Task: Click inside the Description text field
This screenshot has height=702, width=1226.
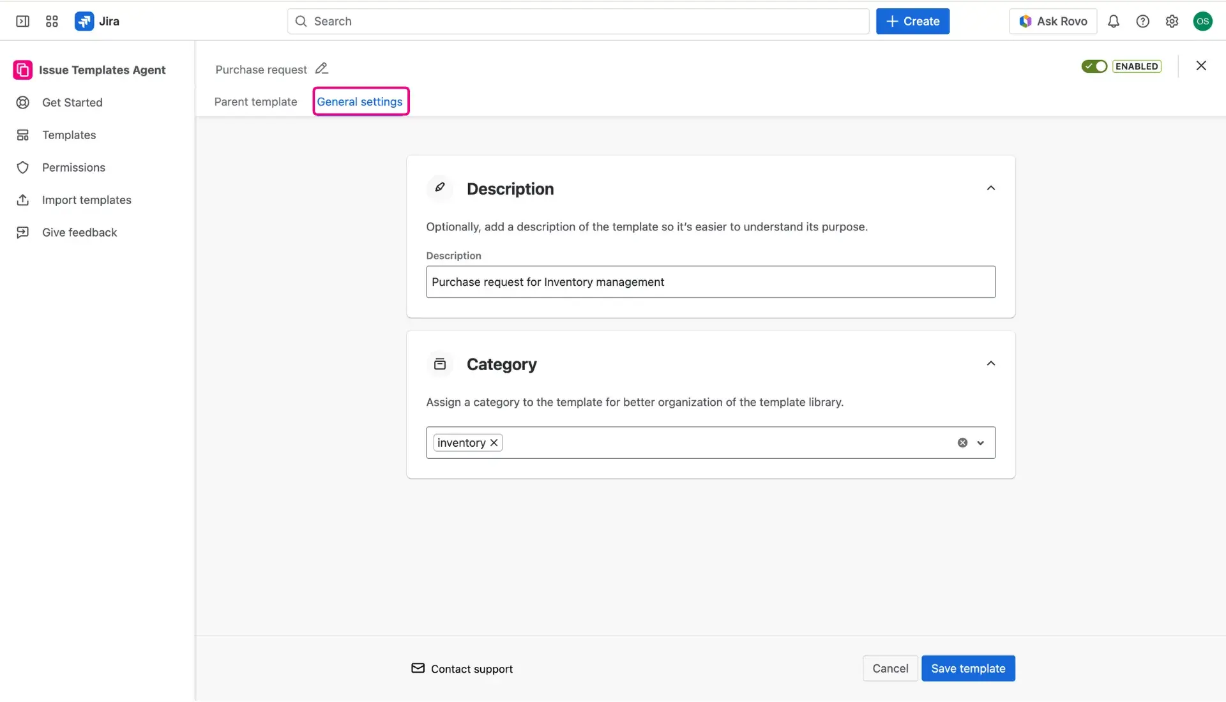Action: click(711, 281)
